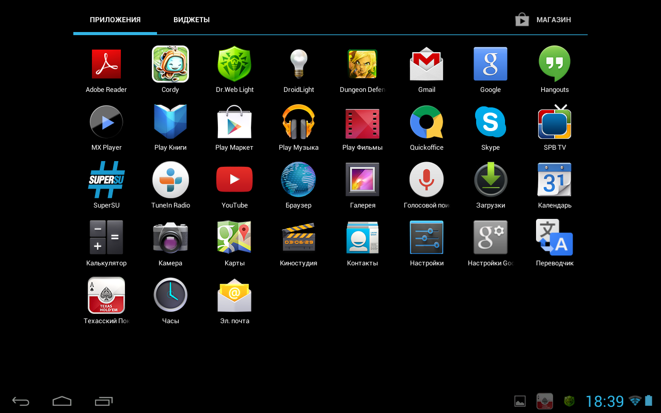Open the Adobe Reader app
Image resolution: width=661 pixels, height=413 pixels.
click(106, 64)
